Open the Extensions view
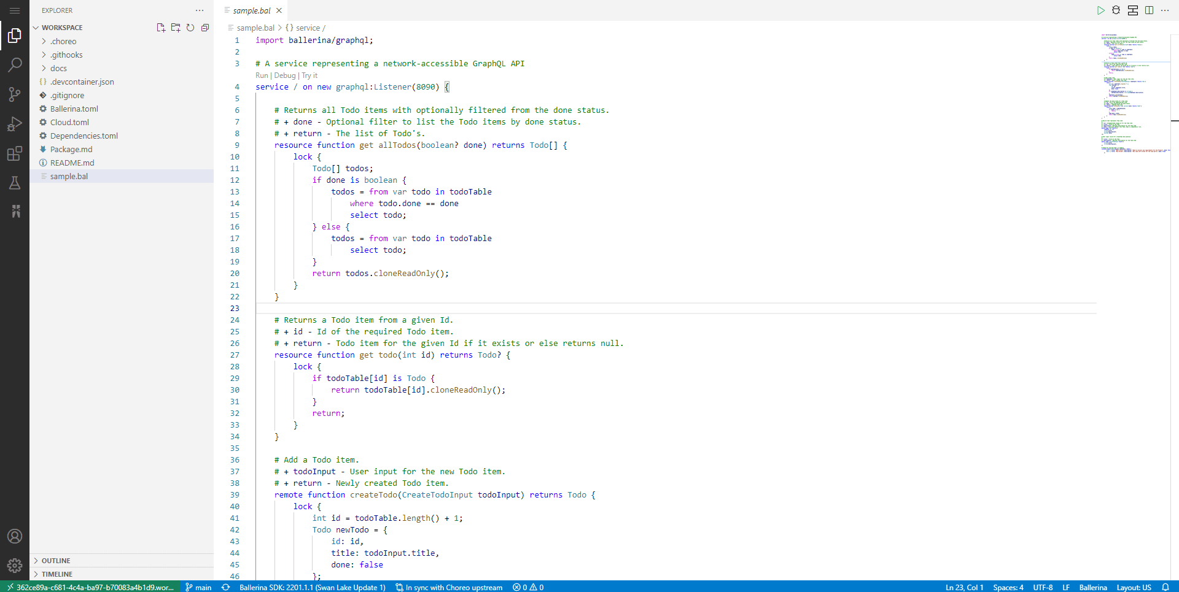 coord(15,153)
